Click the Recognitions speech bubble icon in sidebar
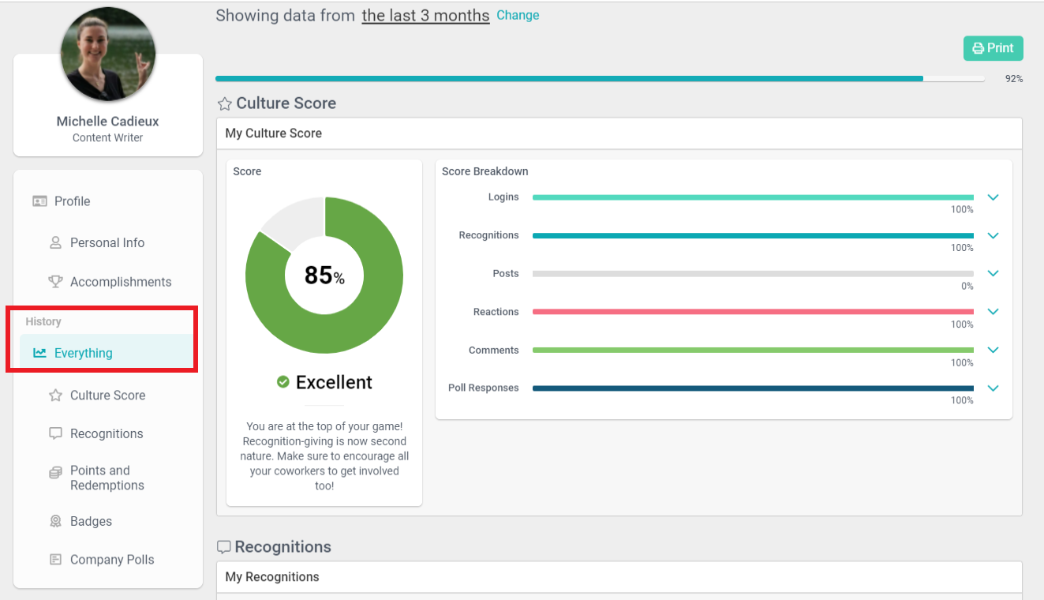Image resolution: width=1044 pixels, height=600 pixels. [x=55, y=433]
